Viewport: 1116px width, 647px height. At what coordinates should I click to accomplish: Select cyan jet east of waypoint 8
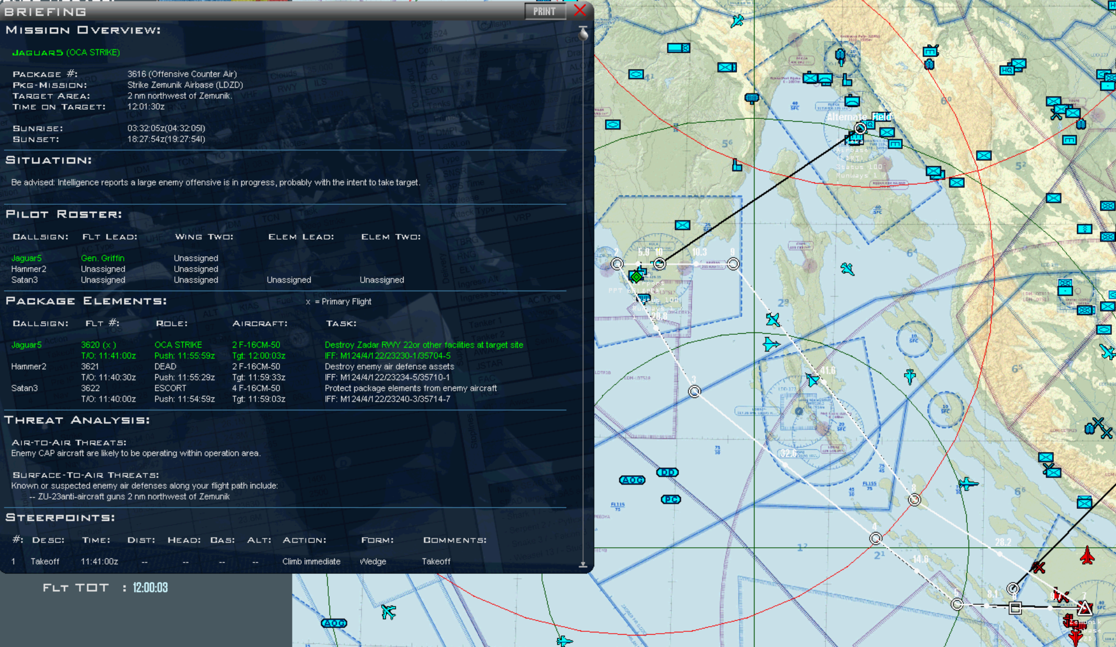968,483
